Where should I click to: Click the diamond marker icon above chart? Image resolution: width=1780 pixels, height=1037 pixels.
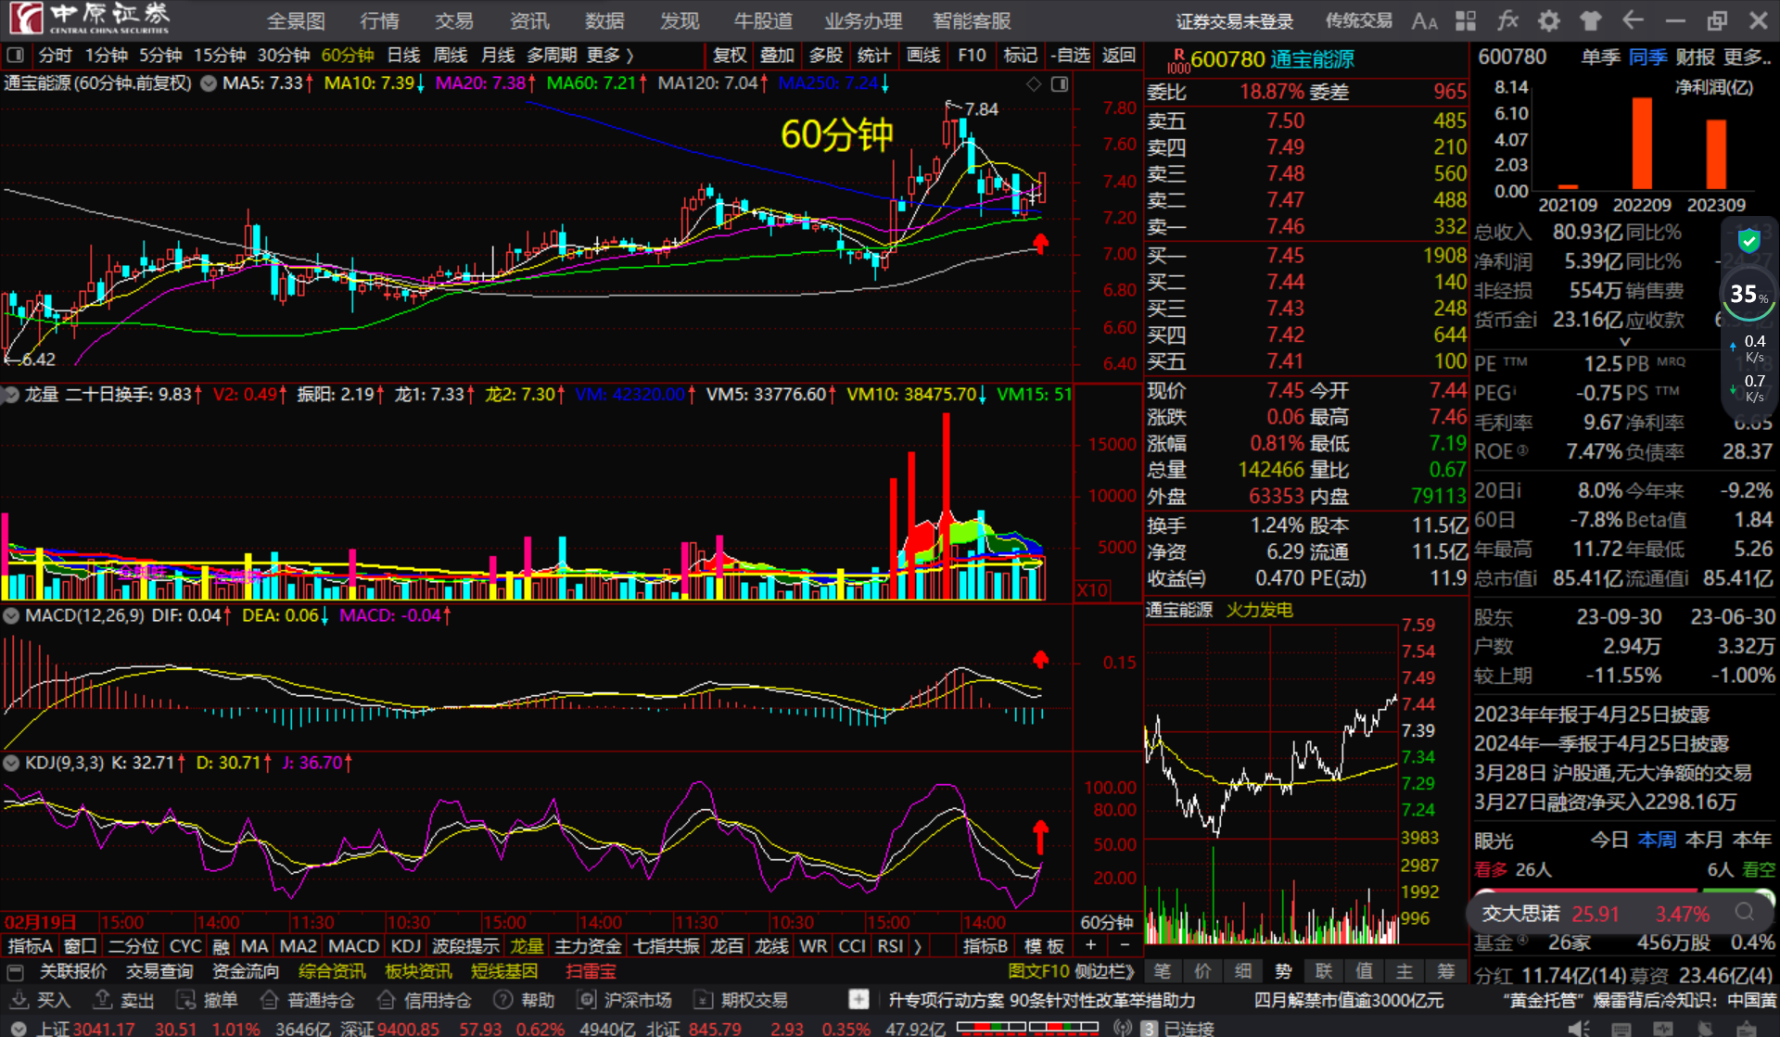coord(1034,84)
